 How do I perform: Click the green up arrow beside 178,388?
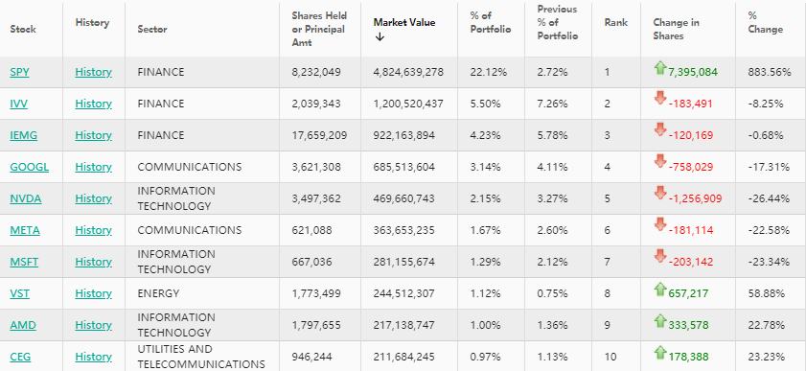tap(660, 353)
